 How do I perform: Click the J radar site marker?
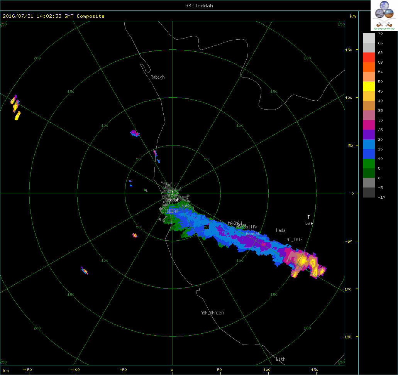click(172, 193)
